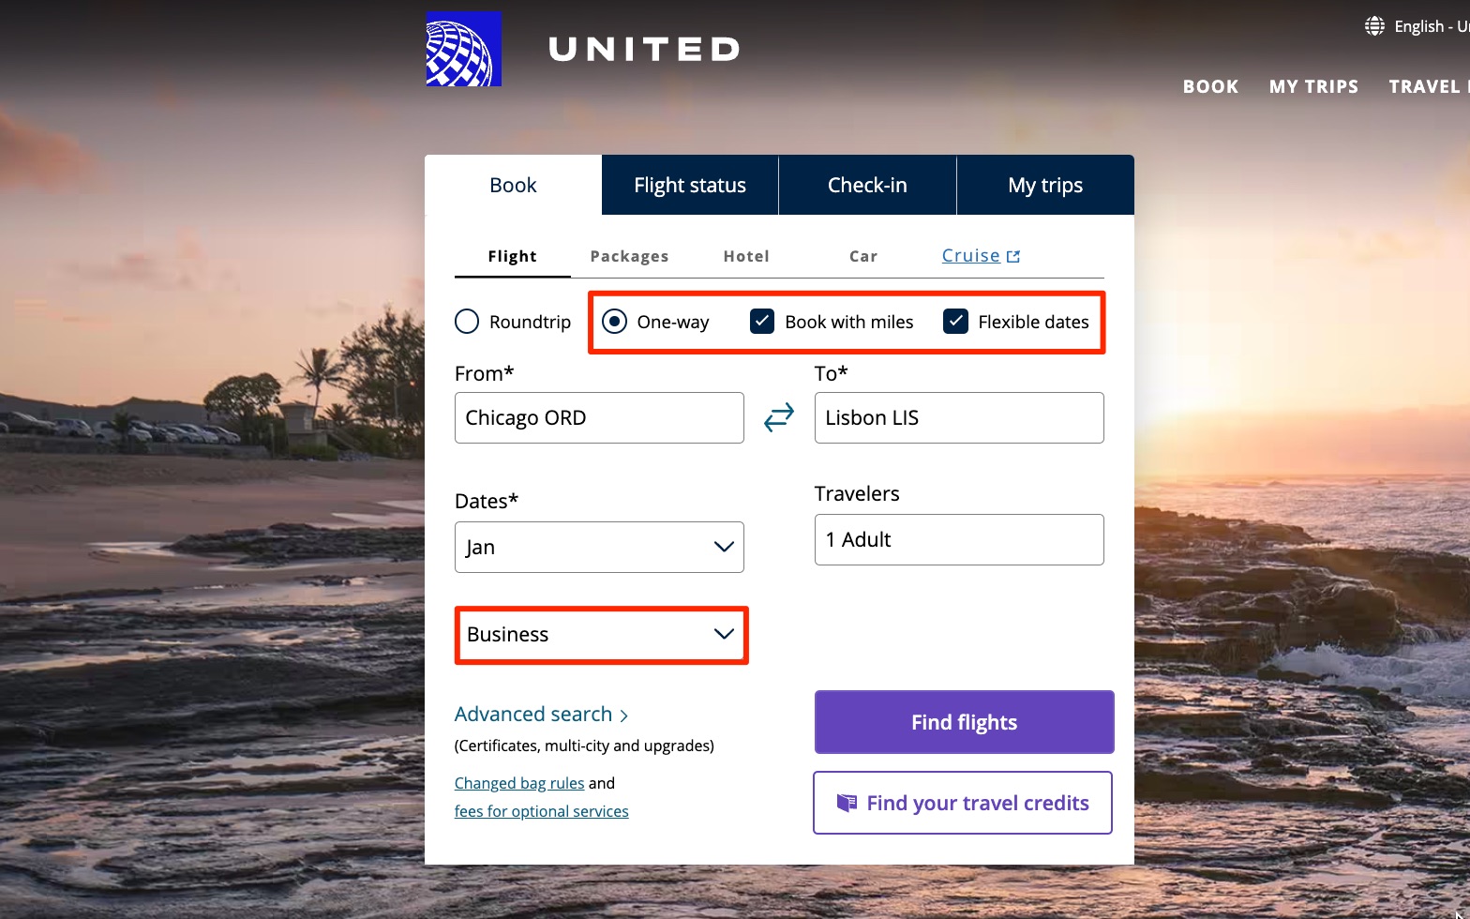The image size is (1470, 919).
Task: Open the Changed bag rules link
Action: click(519, 783)
